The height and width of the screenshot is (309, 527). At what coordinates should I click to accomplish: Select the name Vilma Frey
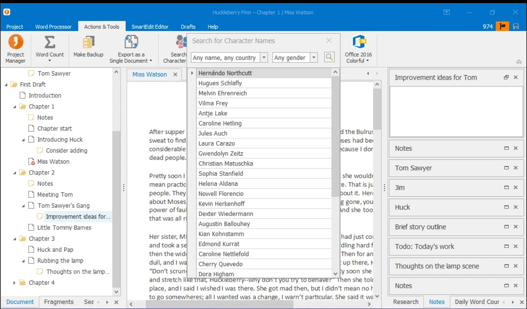point(264,103)
